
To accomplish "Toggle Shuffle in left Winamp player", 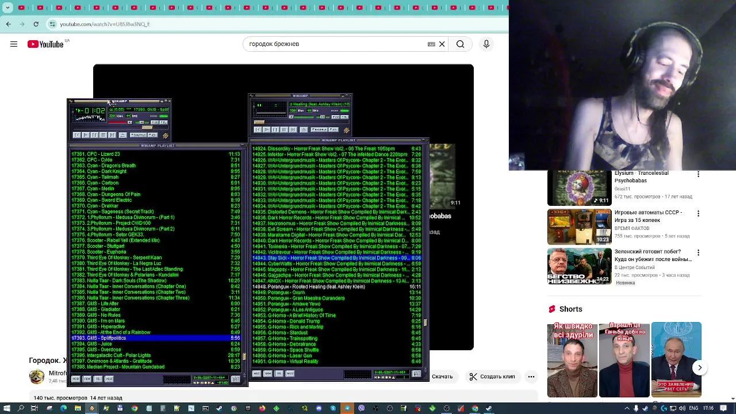I will pyautogui.click(x=138, y=135).
